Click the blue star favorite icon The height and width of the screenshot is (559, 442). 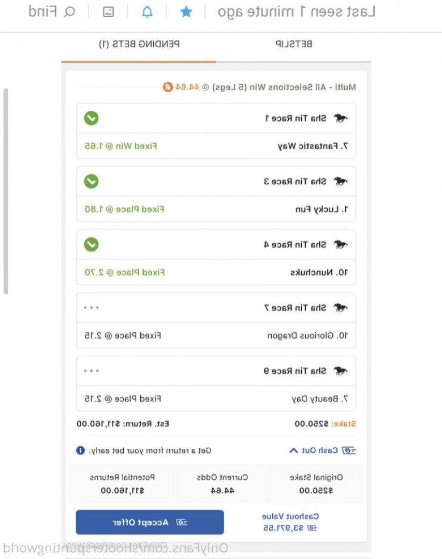(186, 12)
